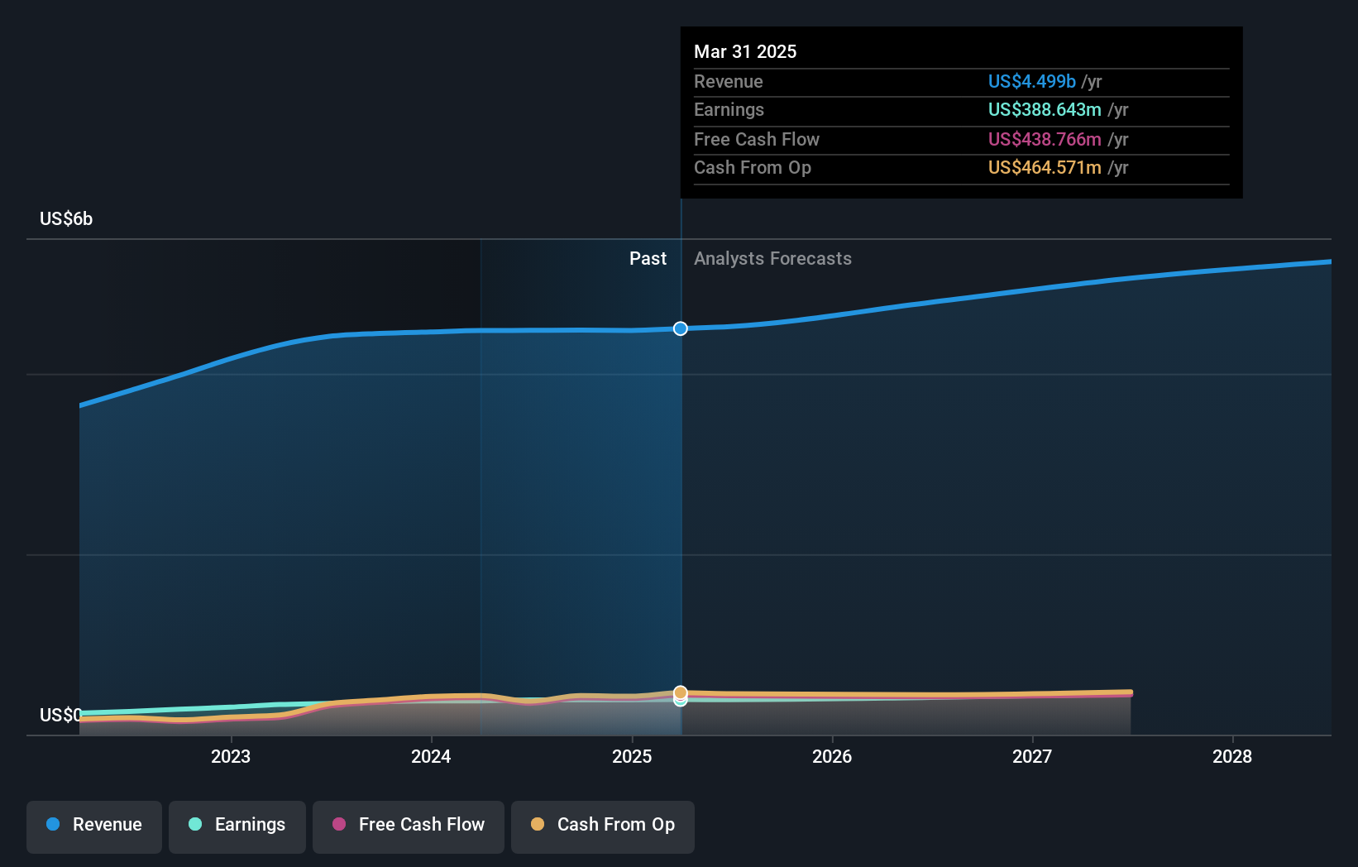Screen dimensions: 1358x867
Task: Toggle the Earnings legend button
Action: click(237, 826)
